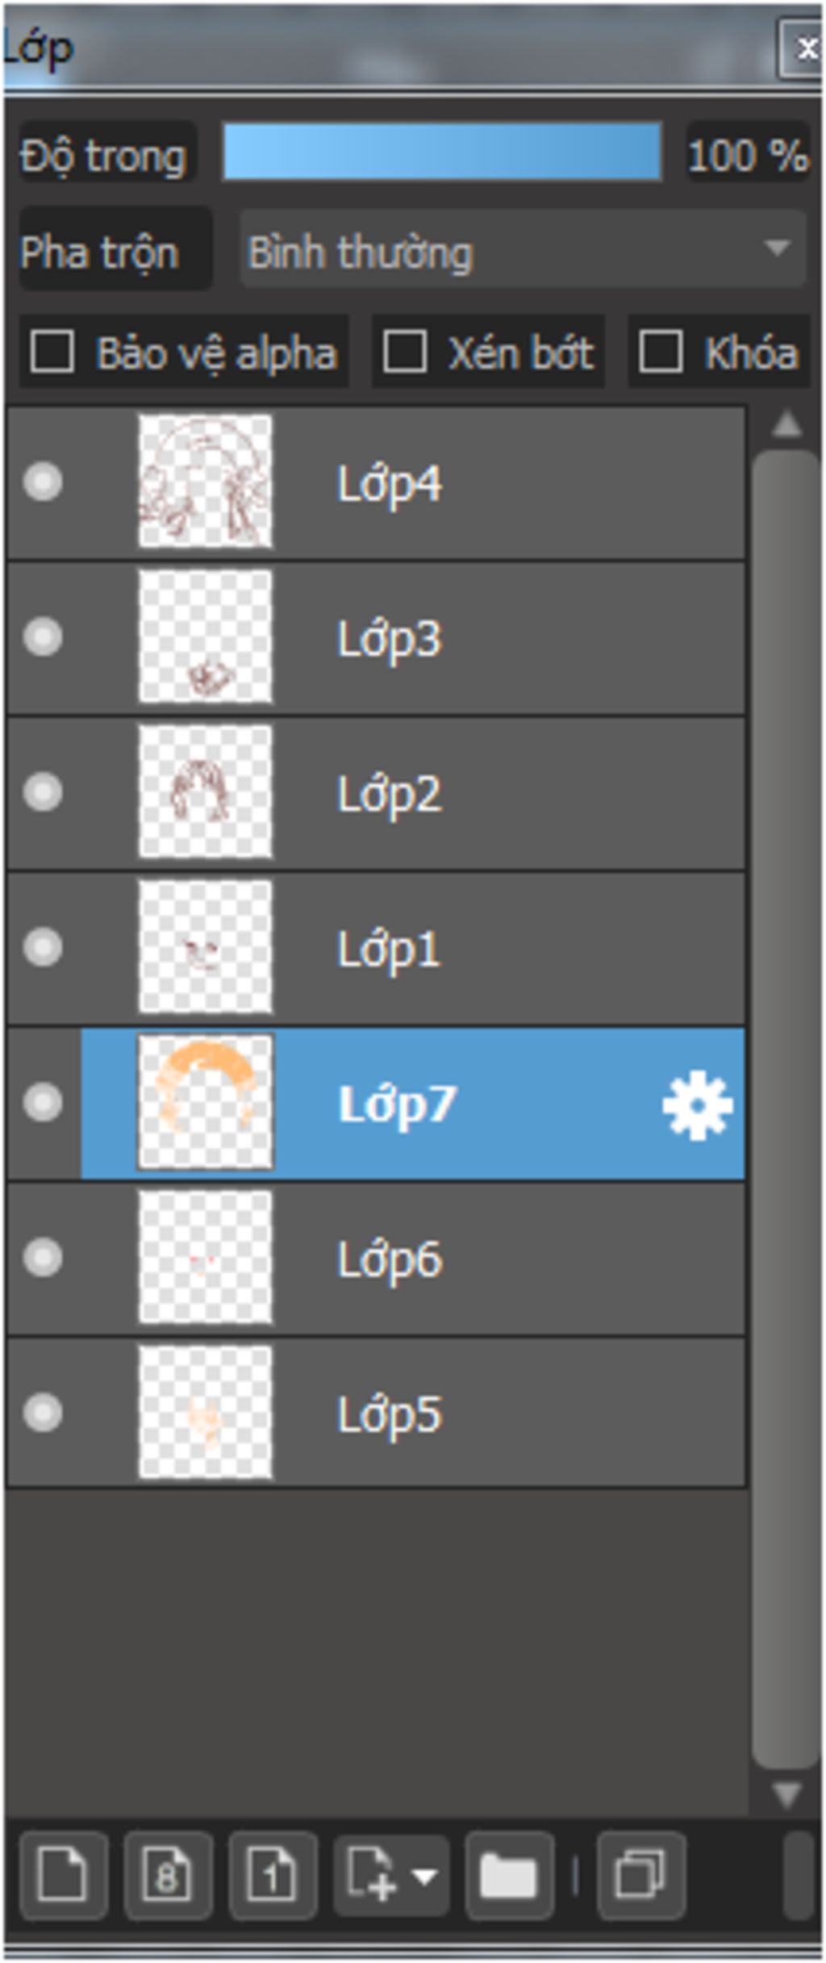This screenshot has height=1963, width=826.
Task: Check the Khóa lock checkbox
Action: 660,352
